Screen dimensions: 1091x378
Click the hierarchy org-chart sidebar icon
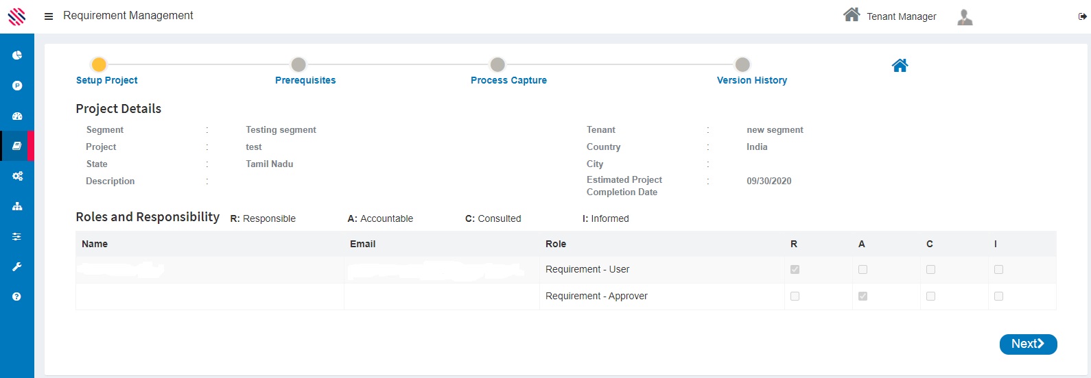pyautogui.click(x=17, y=206)
